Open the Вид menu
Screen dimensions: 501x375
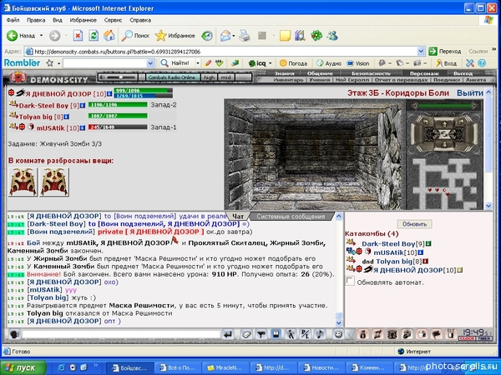(x=58, y=20)
